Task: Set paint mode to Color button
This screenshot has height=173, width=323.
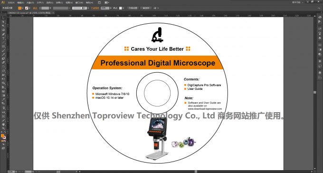Action: [2, 141]
